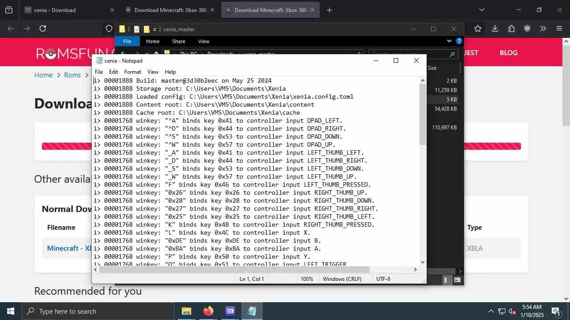This screenshot has height=320, width=570.
Task: Click New folder icon in Explorer title bar
Action: pos(146,29)
